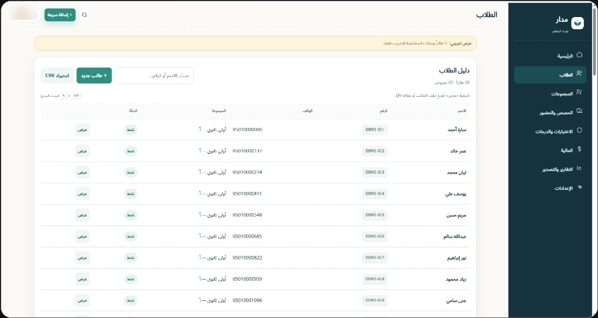Click the phone number 05010000822

[x=247, y=258]
